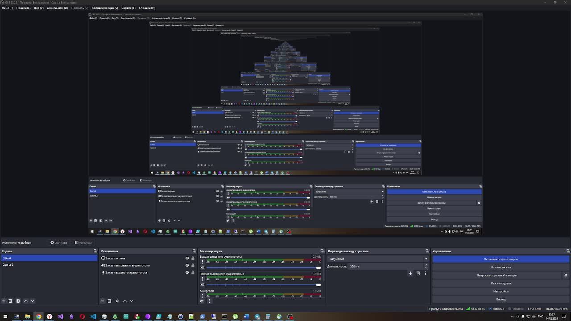
Task: Undock the Источники panel
Action: click(194, 251)
